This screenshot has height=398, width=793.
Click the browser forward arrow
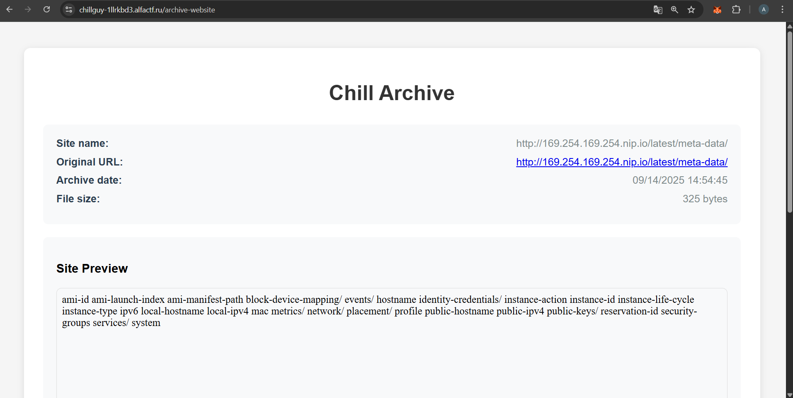[x=28, y=10]
